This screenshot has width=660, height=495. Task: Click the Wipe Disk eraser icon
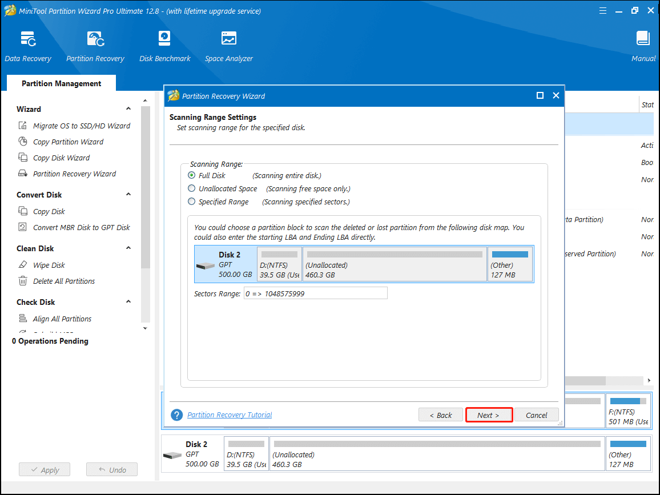pyautogui.click(x=23, y=265)
